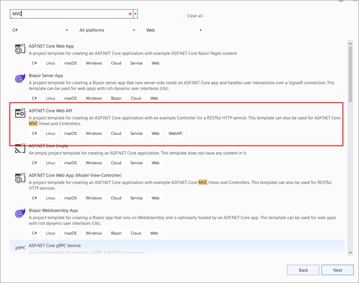The image size is (359, 283).
Task: Click the gRPC Service template icon
Action: click(20, 248)
